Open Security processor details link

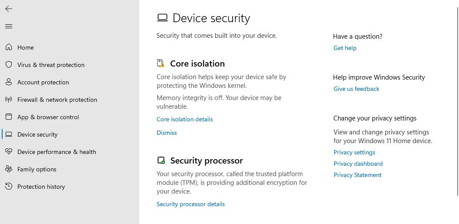tap(191, 204)
